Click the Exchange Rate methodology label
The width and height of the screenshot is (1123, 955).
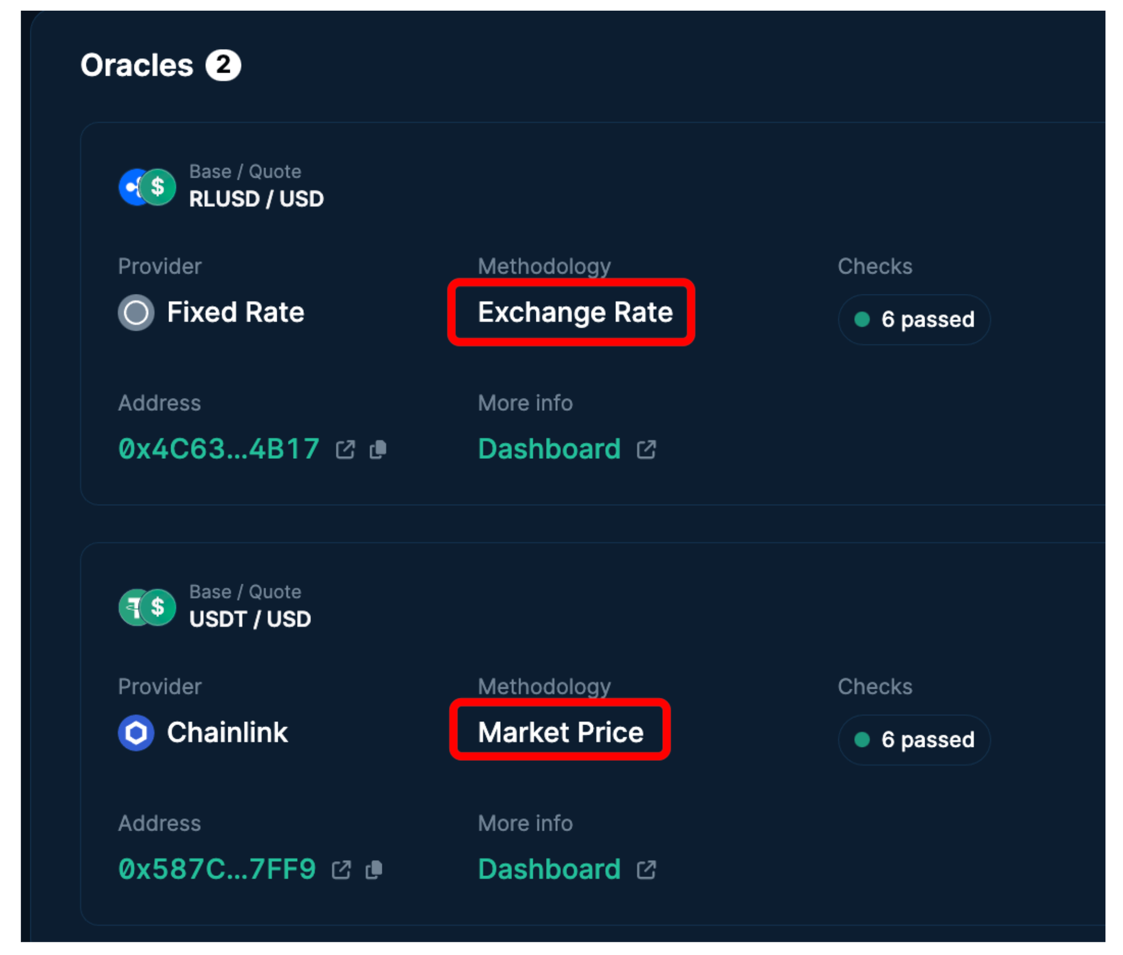[574, 312]
